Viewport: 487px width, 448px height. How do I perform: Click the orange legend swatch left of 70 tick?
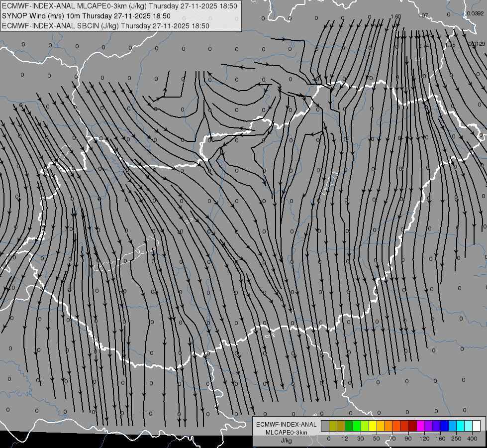389,426
